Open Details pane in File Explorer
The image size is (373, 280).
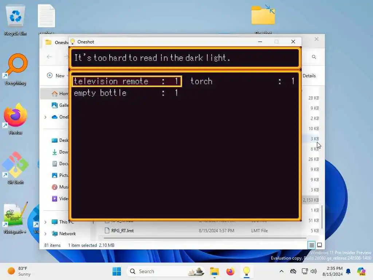[309, 76]
